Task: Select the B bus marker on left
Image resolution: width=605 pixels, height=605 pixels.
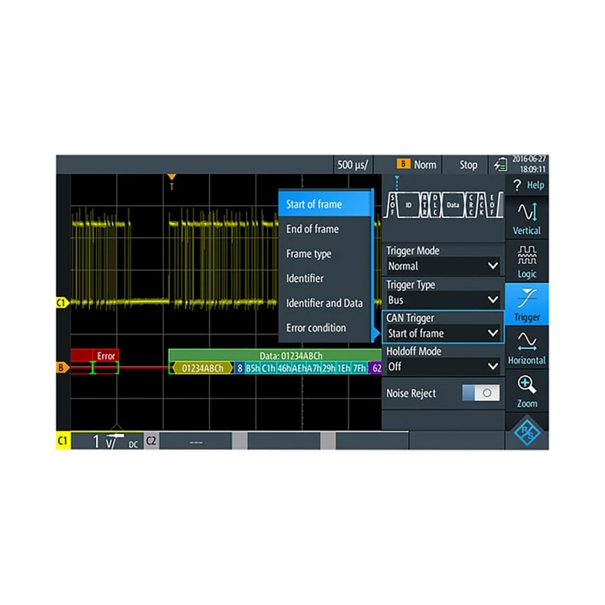Action: tap(62, 368)
